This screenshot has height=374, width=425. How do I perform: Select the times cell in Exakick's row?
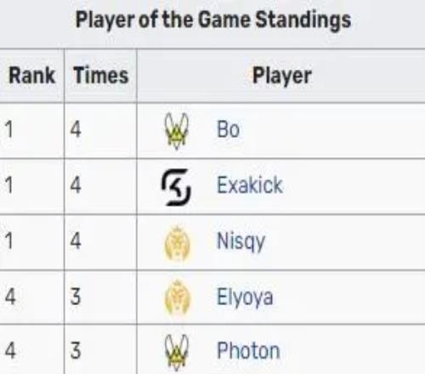click(x=100, y=186)
